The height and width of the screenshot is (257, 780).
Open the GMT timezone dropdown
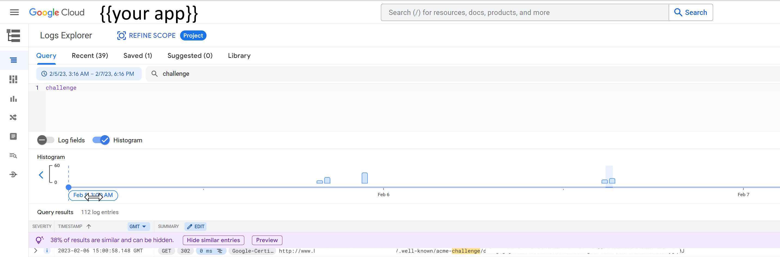pos(138,227)
